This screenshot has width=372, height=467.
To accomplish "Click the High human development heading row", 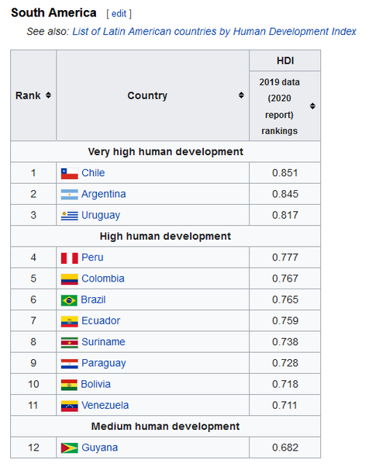I will click(166, 236).
